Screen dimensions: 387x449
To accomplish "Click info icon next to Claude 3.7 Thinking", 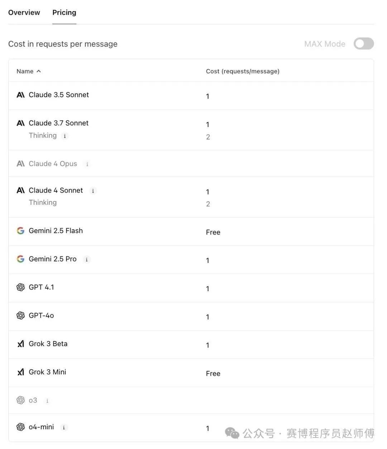I will pyautogui.click(x=64, y=136).
